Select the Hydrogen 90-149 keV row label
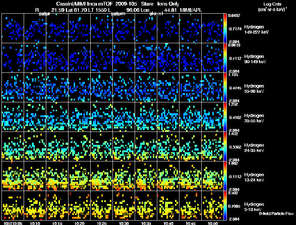Image resolution: width=296 pixels, height=225 pixels. coord(255,59)
